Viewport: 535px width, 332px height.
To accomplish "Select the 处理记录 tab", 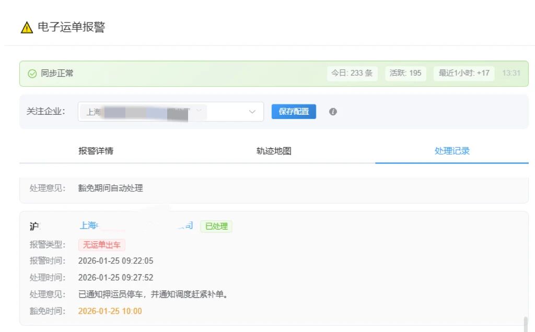I will 452,151.
